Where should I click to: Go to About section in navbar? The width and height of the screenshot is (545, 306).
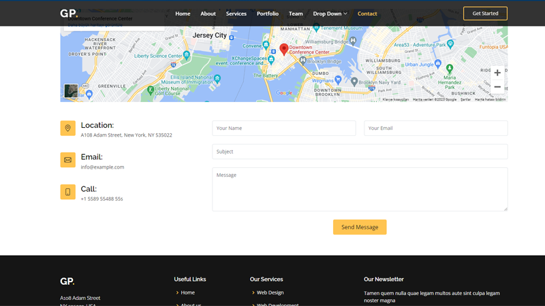208,14
